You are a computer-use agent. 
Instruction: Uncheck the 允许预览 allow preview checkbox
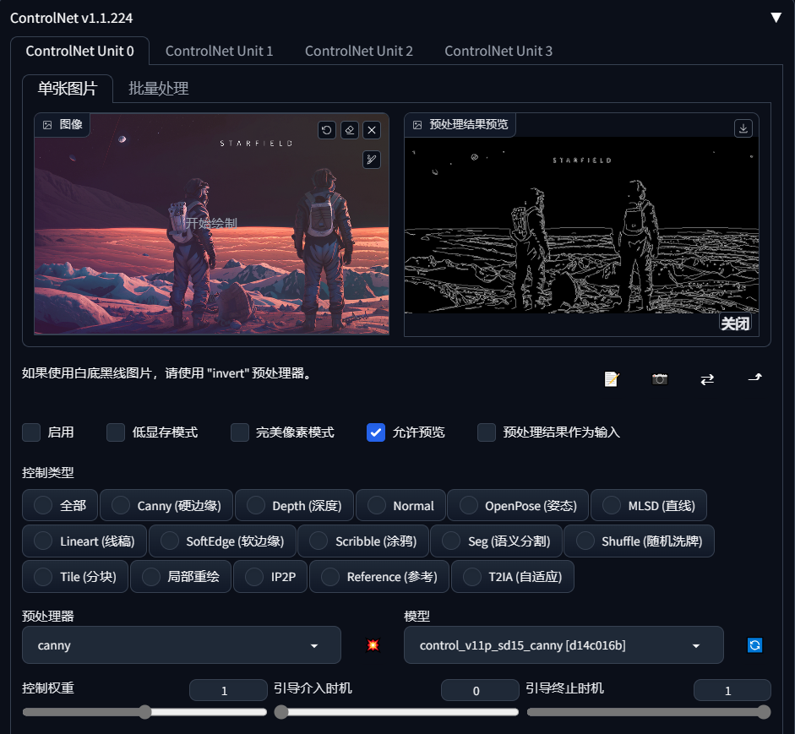376,432
